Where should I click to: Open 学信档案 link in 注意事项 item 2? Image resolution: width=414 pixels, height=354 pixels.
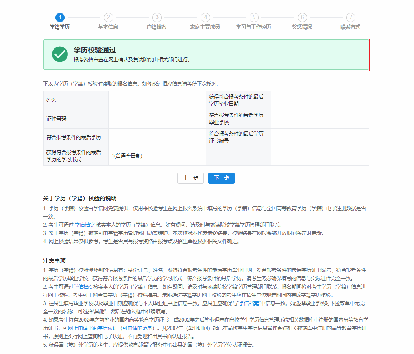pyautogui.click(x=83, y=287)
